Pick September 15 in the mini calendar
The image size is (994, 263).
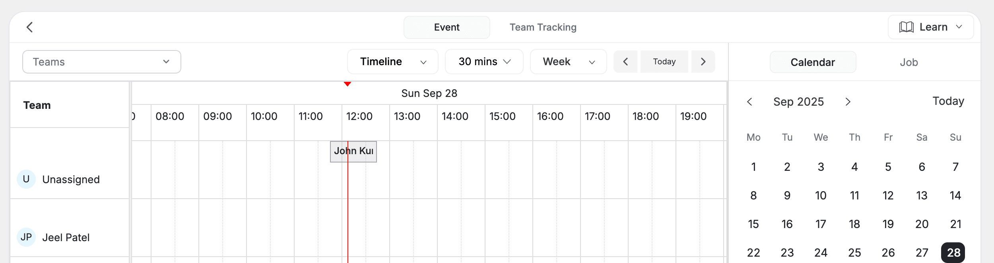(x=753, y=224)
